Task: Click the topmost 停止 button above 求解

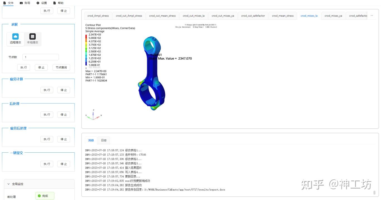Action: (x=64, y=11)
